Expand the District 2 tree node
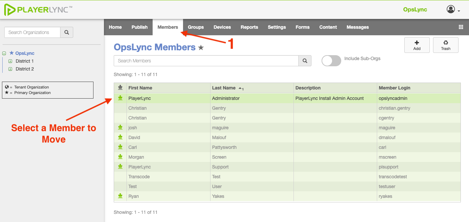This screenshot has width=469, height=222. pyautogui.click(x=10, y=69)
